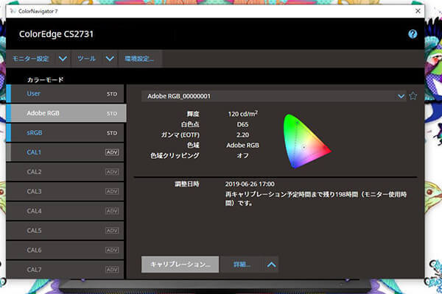The width and height of the screenshot is (442, 294).
Task: Select the CAL2 color mode
Action: 65,171
